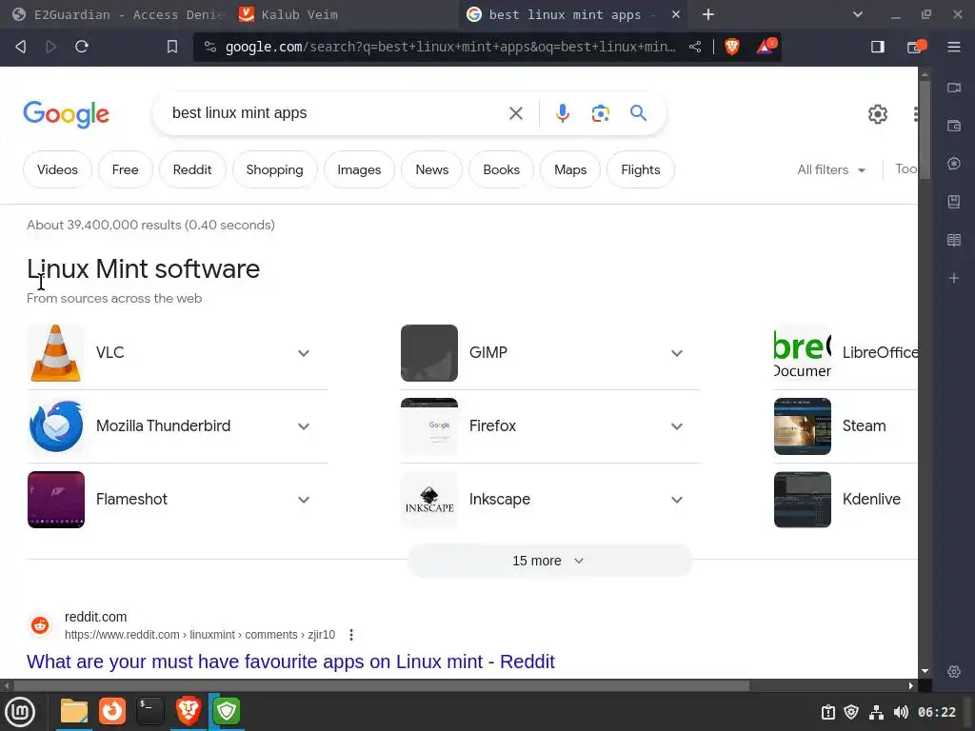Open sidebar settings gear at bottom

point(954,671)
